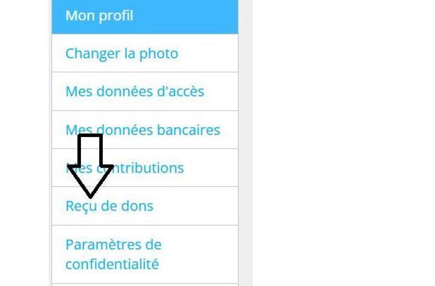This screenshot has width=435, height=286.
Task: Click the donation receipts link under arrow
Action: point(109,206)
